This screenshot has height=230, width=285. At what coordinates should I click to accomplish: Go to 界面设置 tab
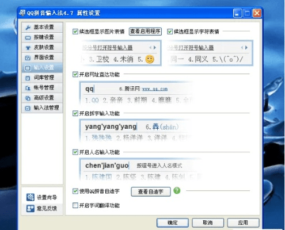(x=42, y=57)
